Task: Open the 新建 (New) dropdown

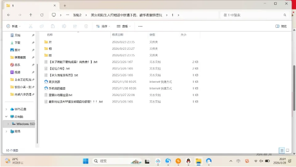Action: (x=13, y=26)
